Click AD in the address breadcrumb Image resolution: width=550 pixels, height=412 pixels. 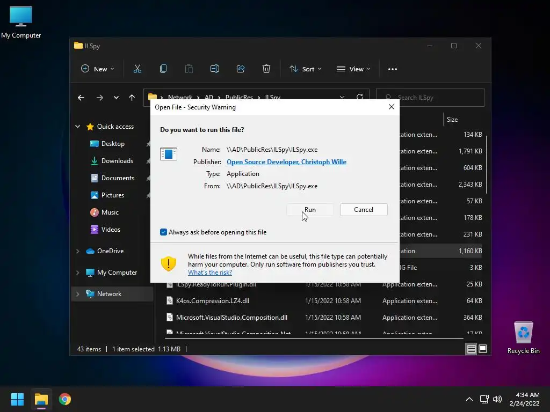pyautogui.click(x=209, y=97)
